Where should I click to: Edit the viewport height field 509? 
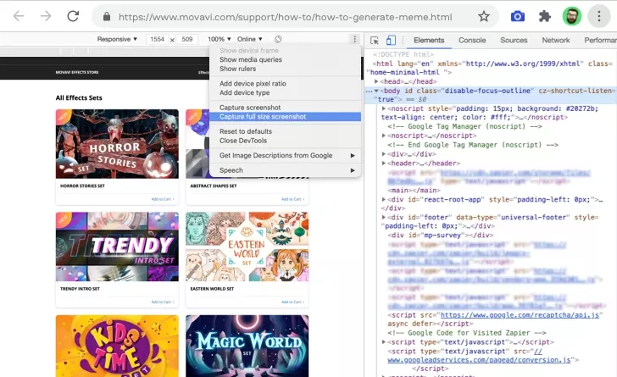coord(187,39)
